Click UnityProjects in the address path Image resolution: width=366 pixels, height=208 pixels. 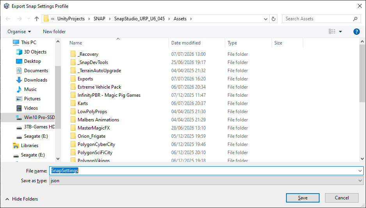[71, 19]
